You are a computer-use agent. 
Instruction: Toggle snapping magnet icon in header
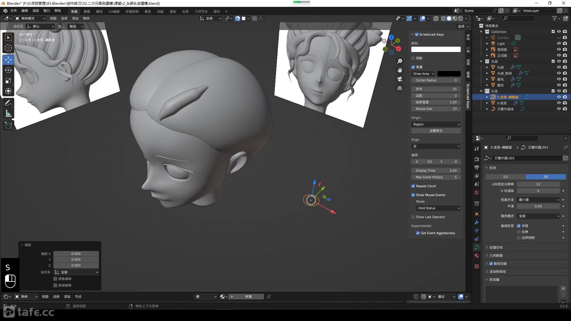237,18
